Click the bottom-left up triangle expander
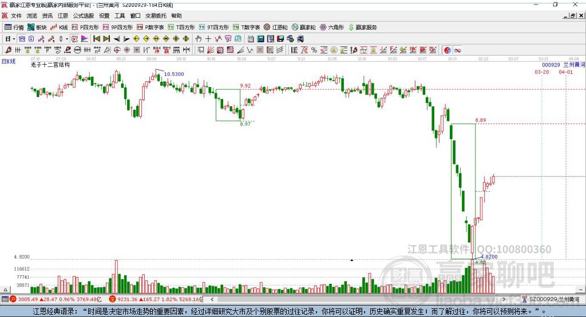The height and width of the screenshot is (317, 586). [x=5, y=290]
